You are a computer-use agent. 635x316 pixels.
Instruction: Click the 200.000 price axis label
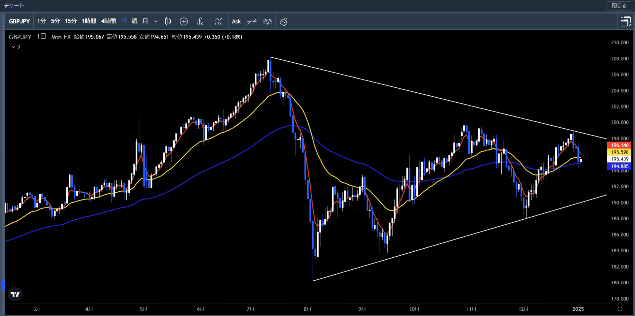[620, 122]
